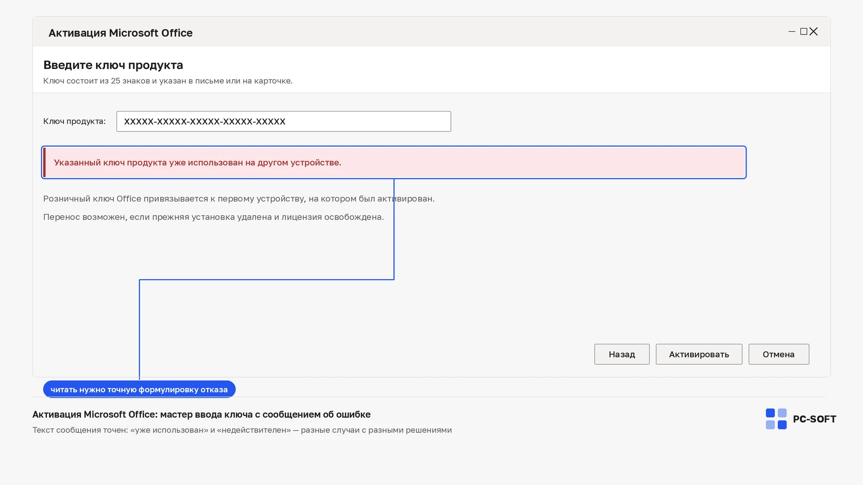Screen dimensions: 863x485
Task: Click the line starting Перенос возможен
Action: coord(214,217)
